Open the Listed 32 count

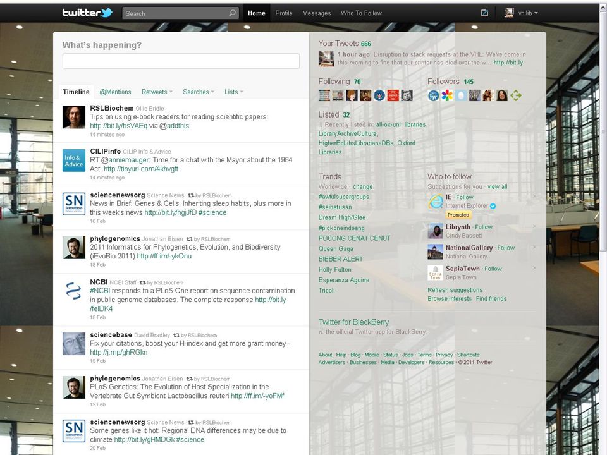pyautogui.click(x=346, y=115)
